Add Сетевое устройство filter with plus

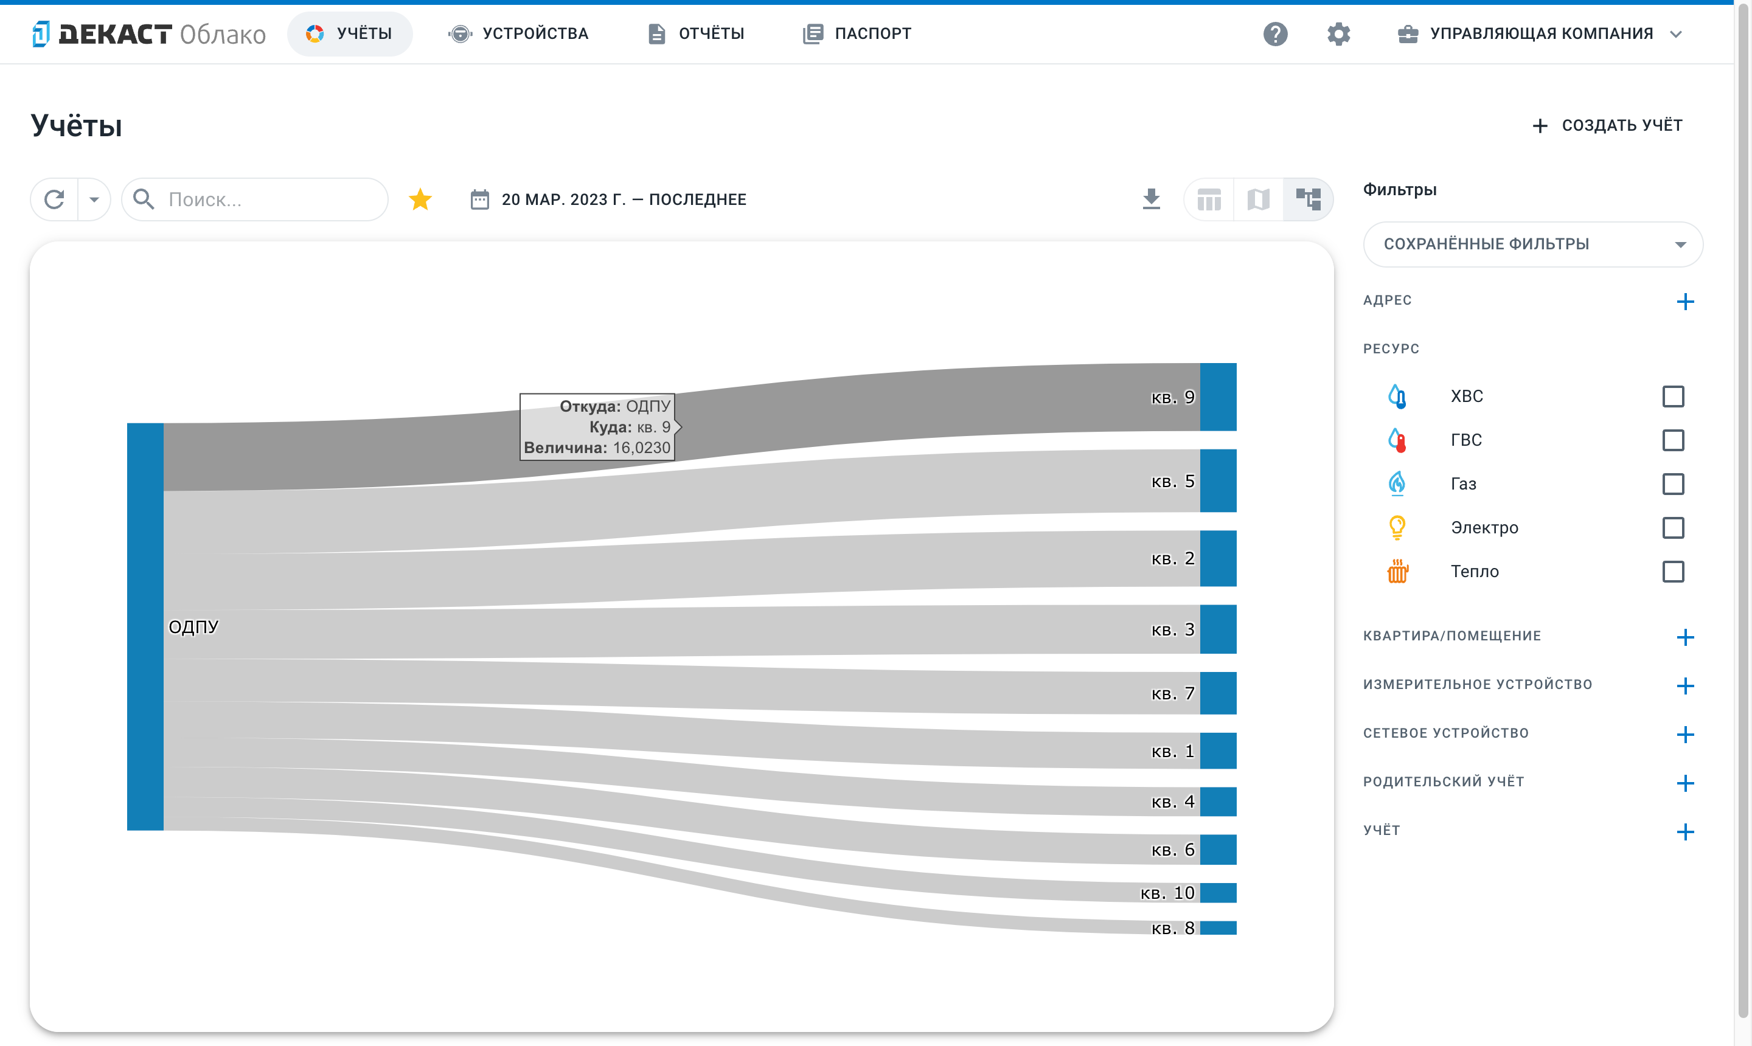click(1685, 735)
